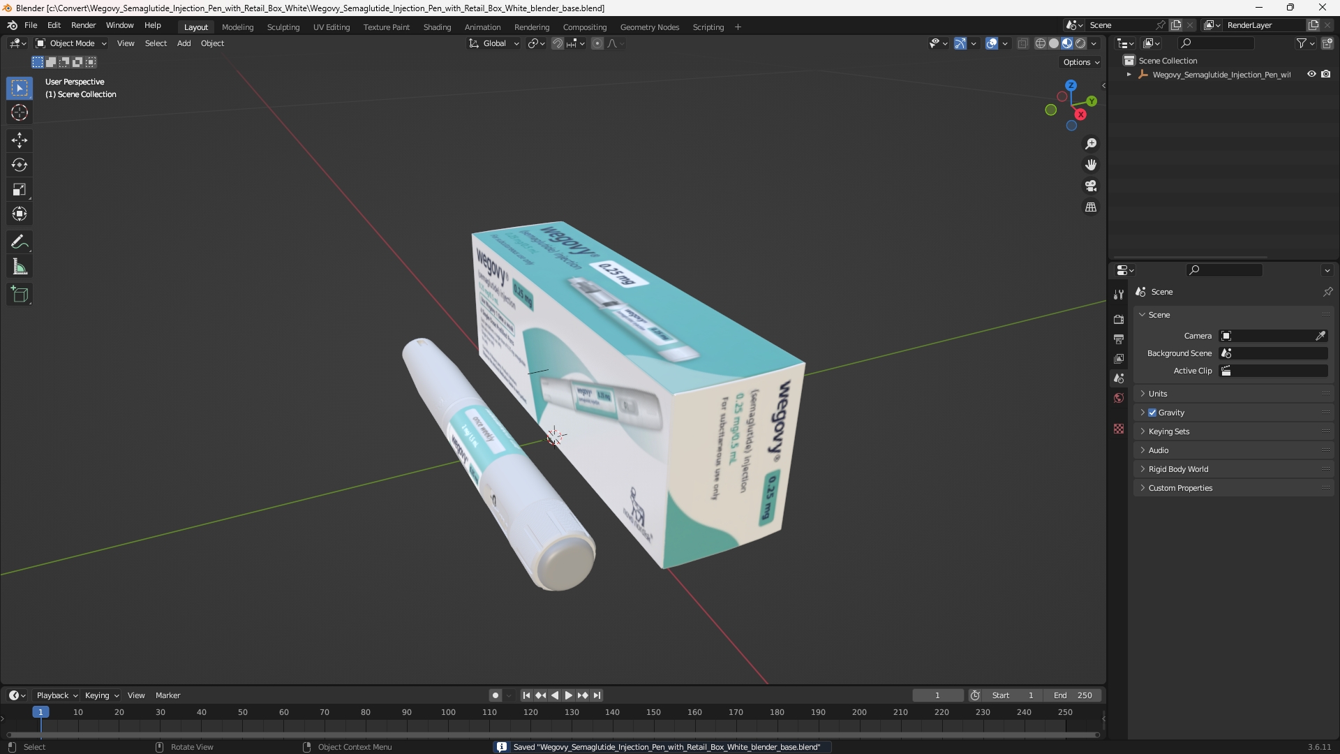
Task: Open the Render menu
Action: coord(83,25)
